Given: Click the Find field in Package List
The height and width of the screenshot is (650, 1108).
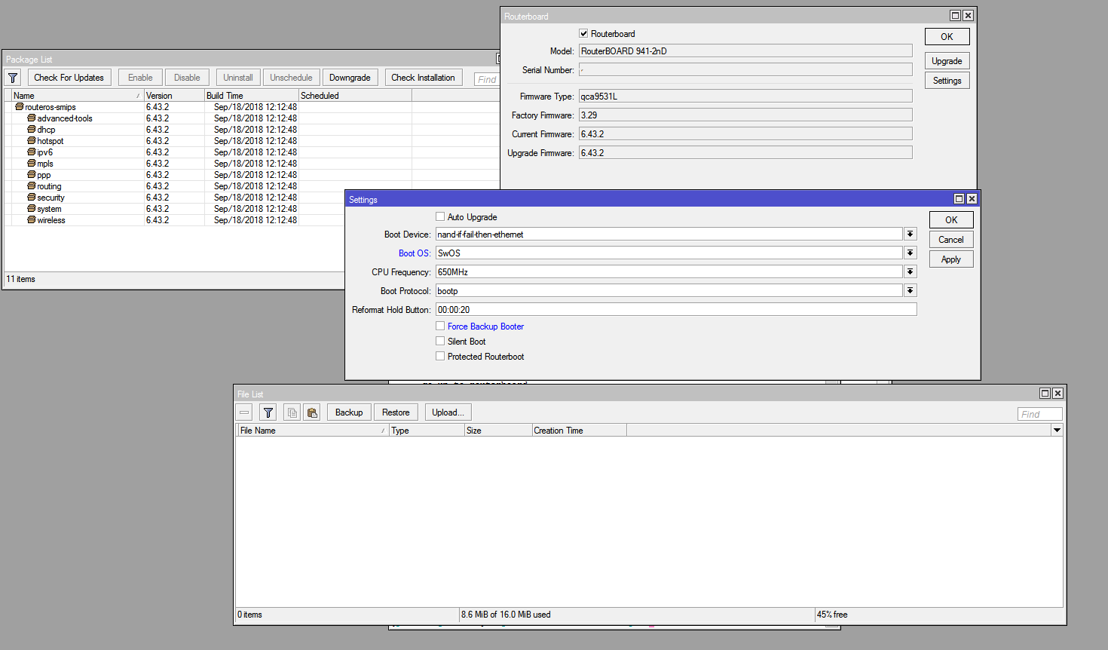Looking at the screenshot, I should [487, 79].
